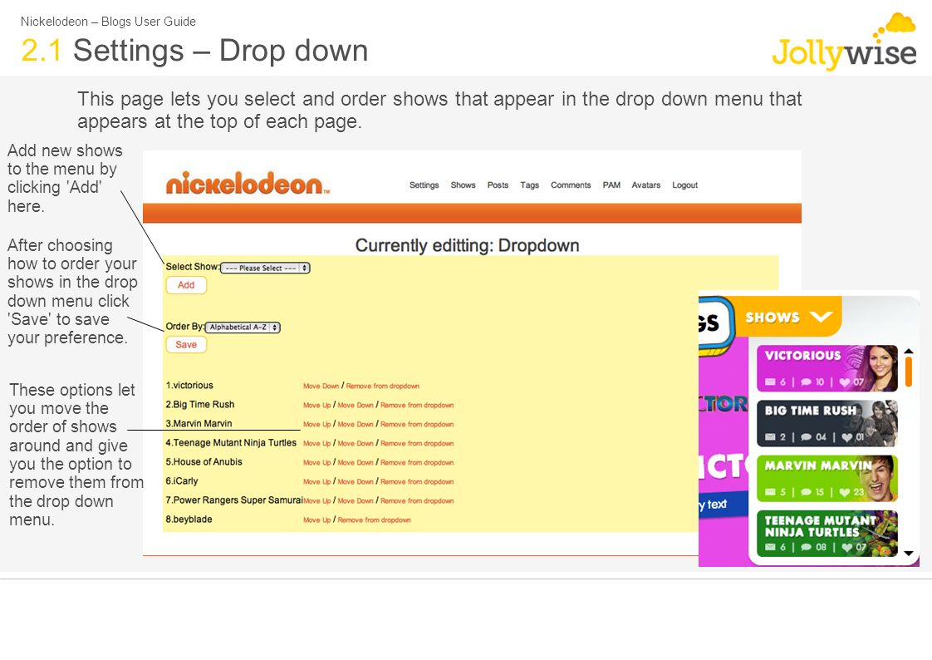The height and width of the screenshot is (660, 932).
Task: Click the heart icon on Victorious card
Action: (845, 382)
